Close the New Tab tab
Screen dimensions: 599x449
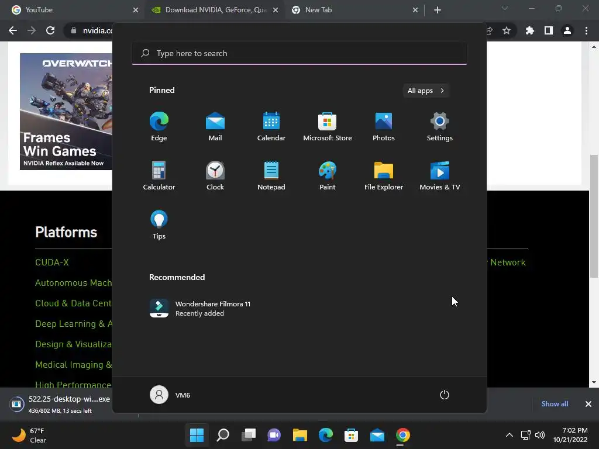[x=415, y=10]
